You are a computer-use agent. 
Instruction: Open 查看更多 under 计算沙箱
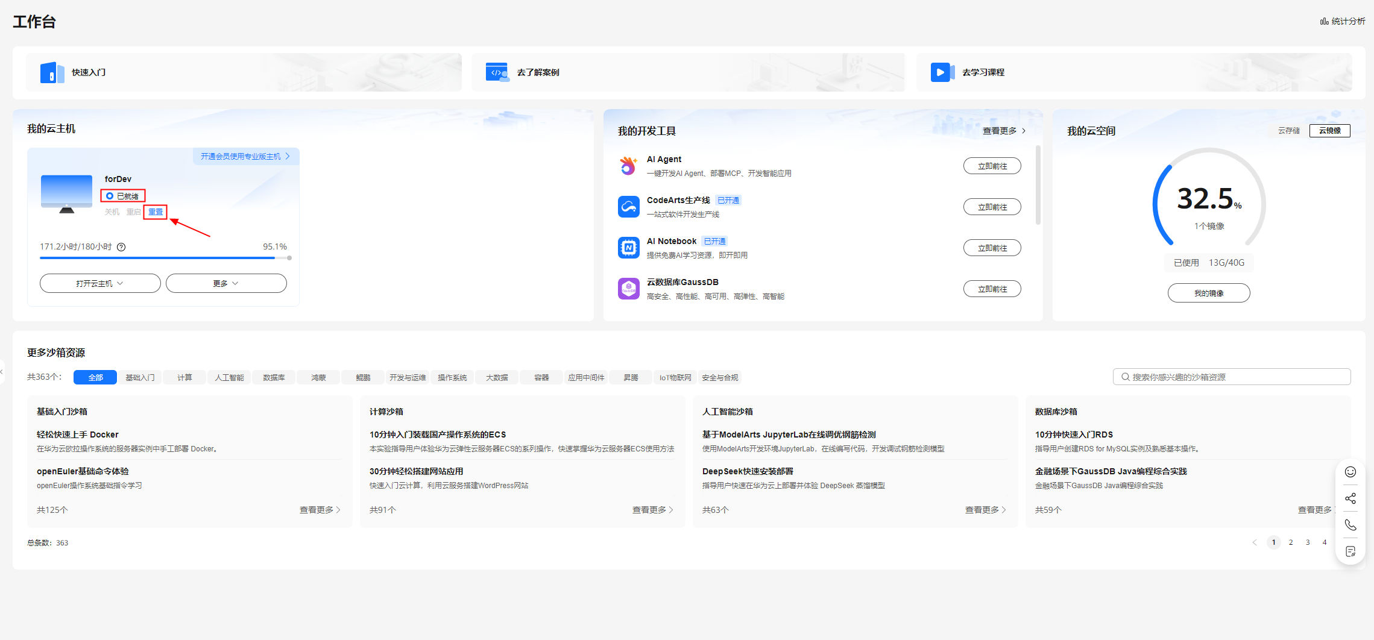point(653,510)
